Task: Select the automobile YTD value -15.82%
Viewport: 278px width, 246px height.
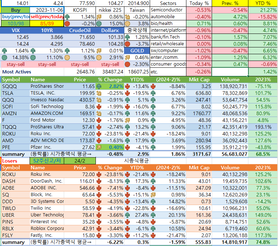Action: (x=263, y=17)
